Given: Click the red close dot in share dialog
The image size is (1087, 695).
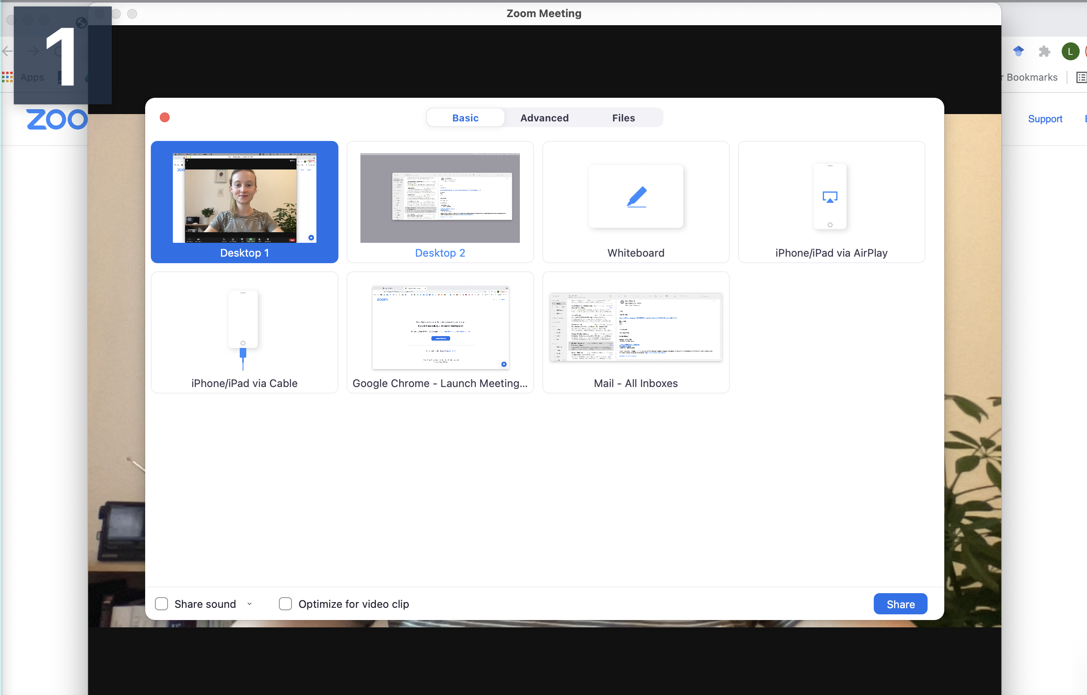Looking at the screenshot, I should click(165, 118).
